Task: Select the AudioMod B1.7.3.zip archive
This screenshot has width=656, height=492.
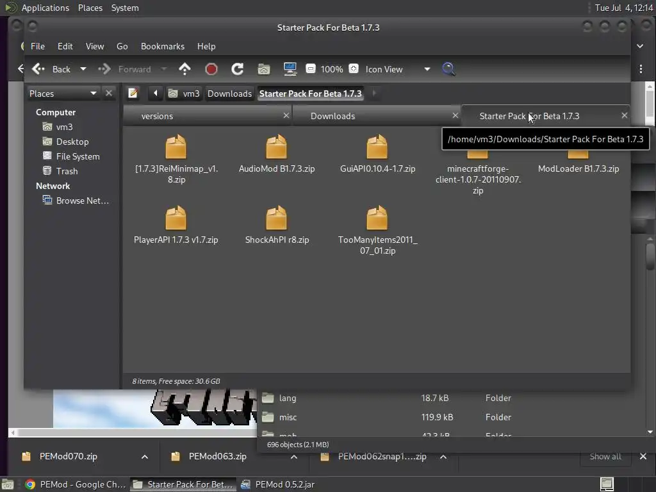Action: pos(277,154)
